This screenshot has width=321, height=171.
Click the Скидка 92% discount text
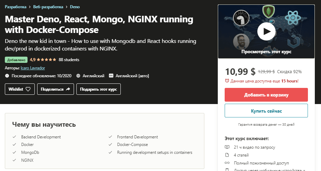[x=289, y=71]
